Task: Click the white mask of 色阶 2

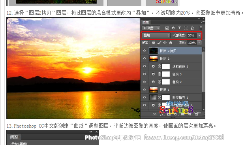Action: tap(166, 82)
